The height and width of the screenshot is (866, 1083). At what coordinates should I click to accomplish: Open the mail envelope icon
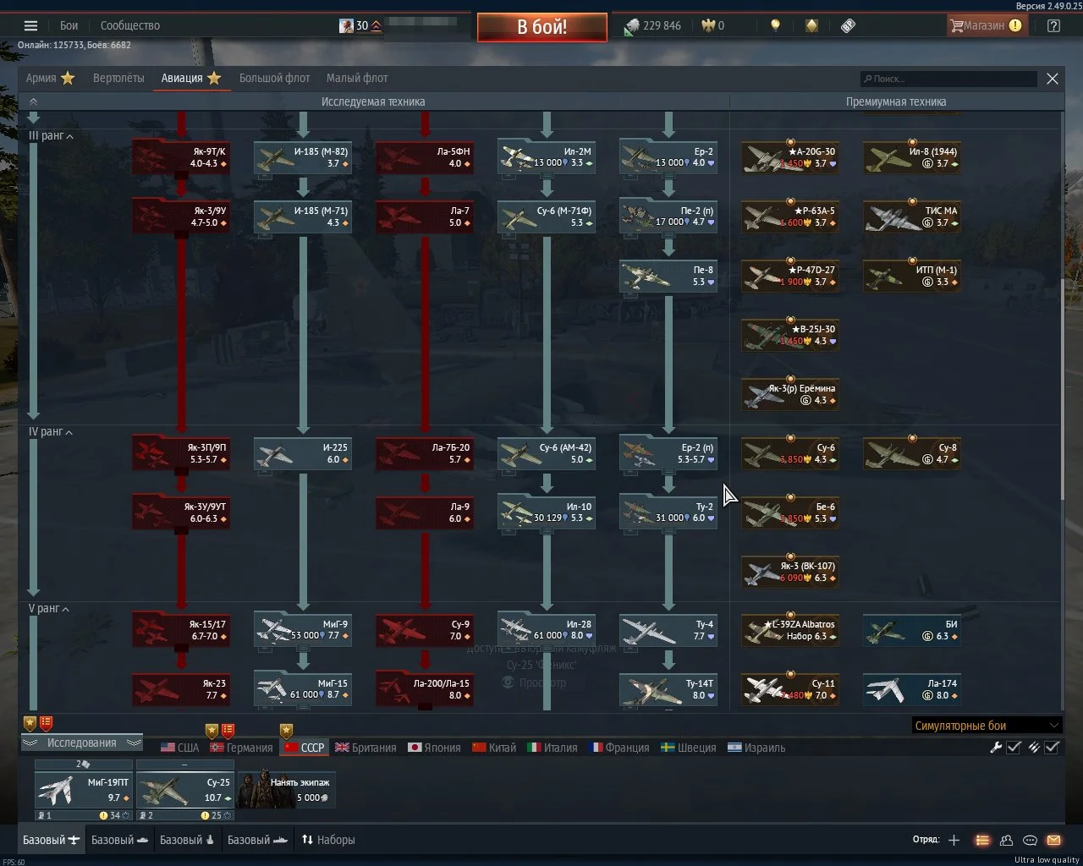1053,840
